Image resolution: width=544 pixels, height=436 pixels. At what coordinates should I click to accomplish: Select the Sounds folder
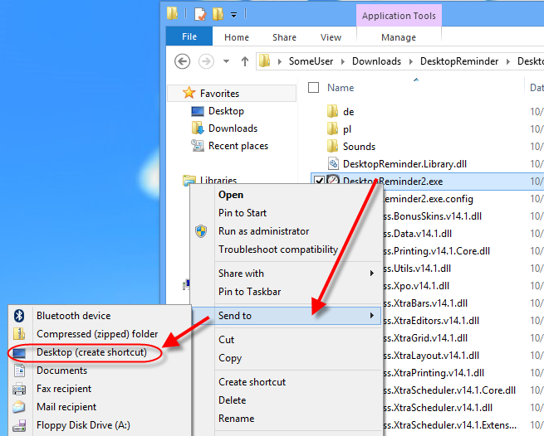[x=359, y=147]
